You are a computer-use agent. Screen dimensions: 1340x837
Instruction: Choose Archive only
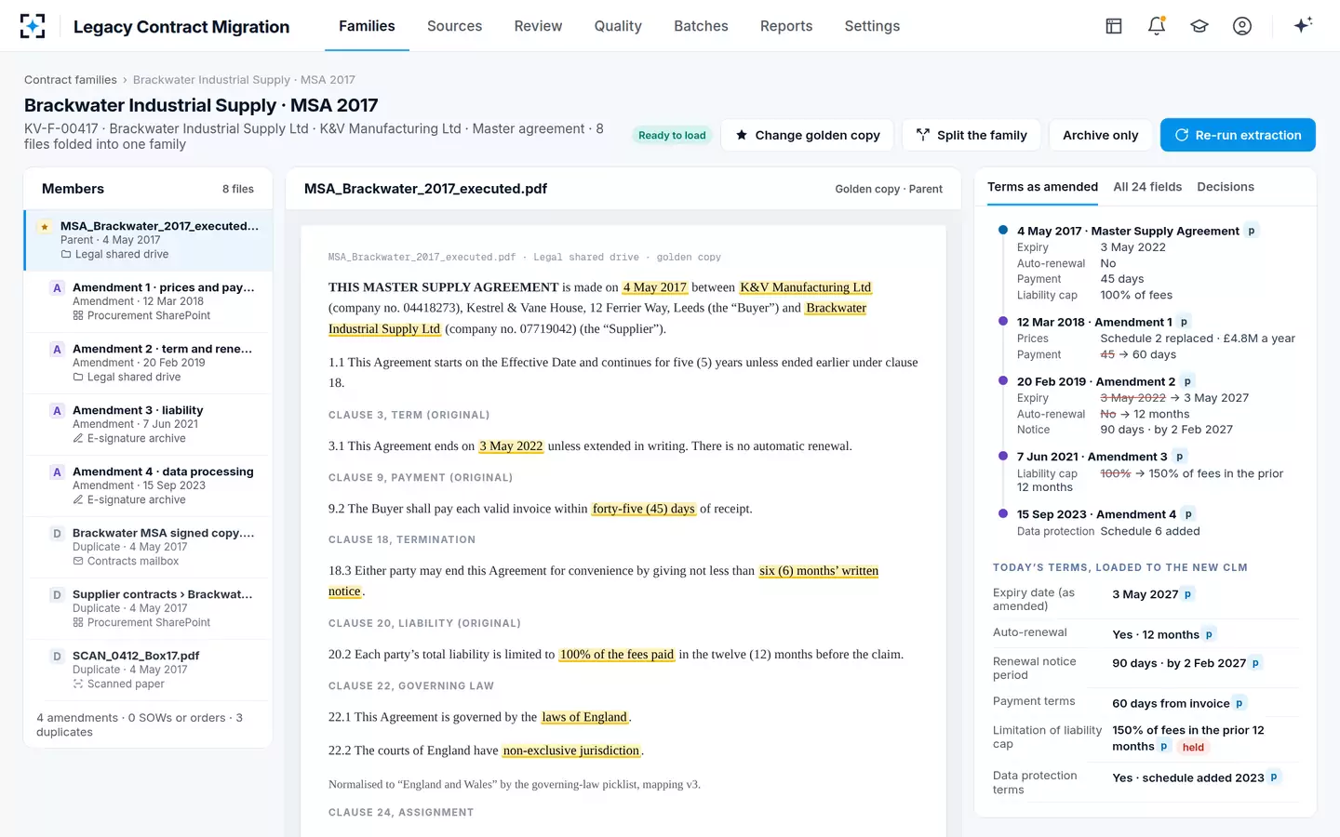[x=1101, y=135]
